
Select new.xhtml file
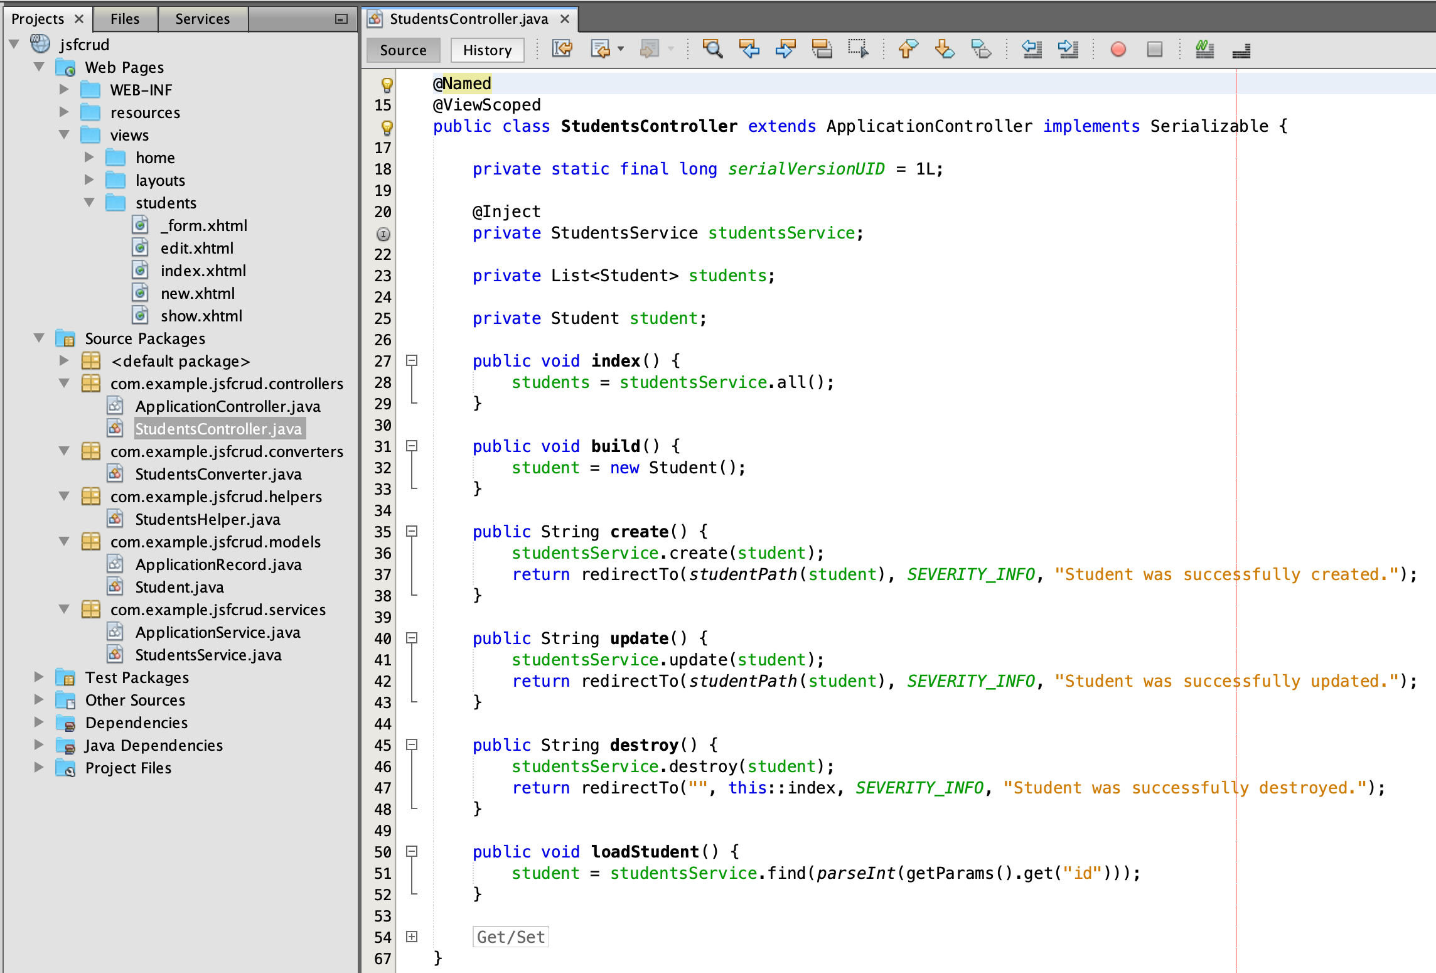coord(198,293)
